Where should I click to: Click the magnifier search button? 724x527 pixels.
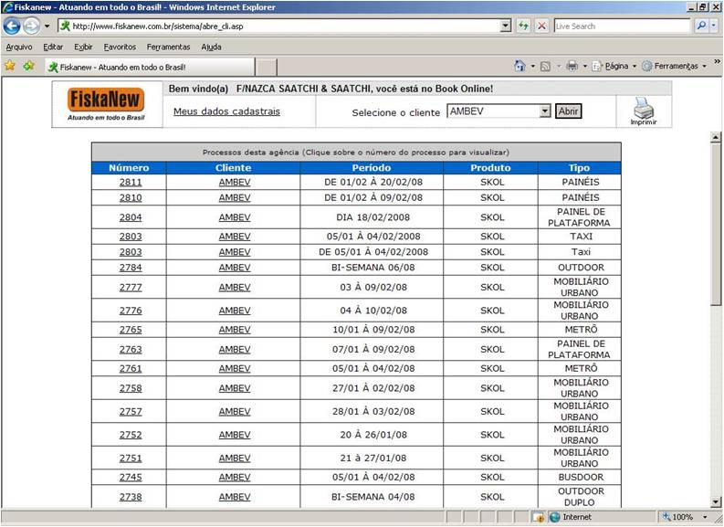pos(701,26)
